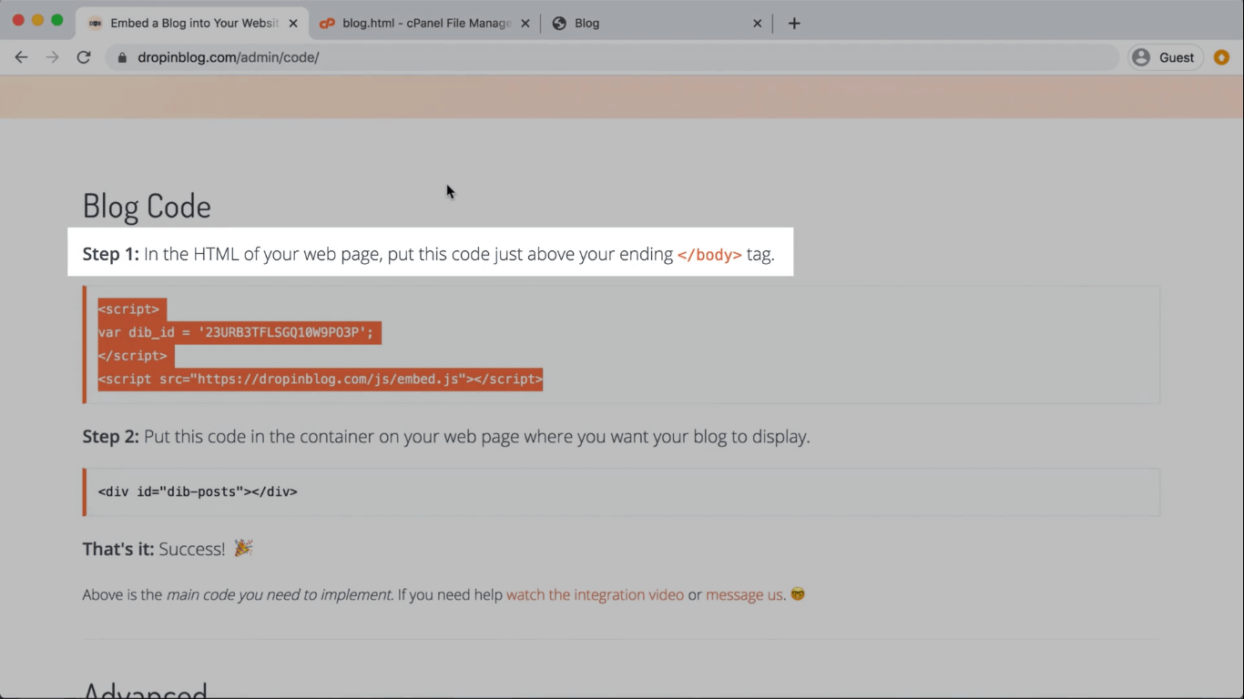The image size is (1244, 699).
Task: Open a new tab with the plus button
Action: pyautogui.click(x=794, y=24)
